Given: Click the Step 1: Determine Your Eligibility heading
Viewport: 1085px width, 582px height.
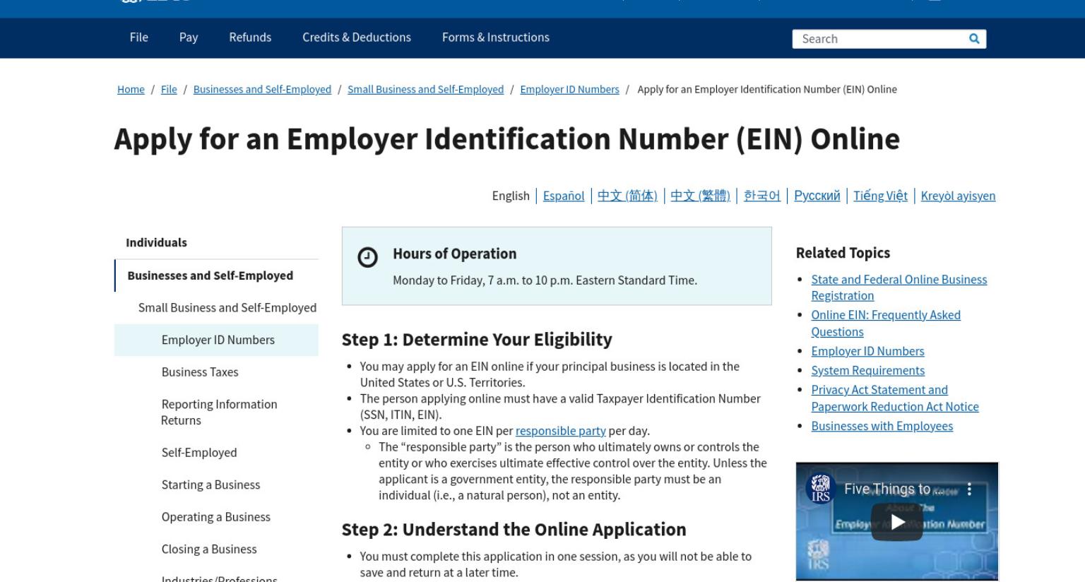Looking at the screenshot, I should (477, 340).
